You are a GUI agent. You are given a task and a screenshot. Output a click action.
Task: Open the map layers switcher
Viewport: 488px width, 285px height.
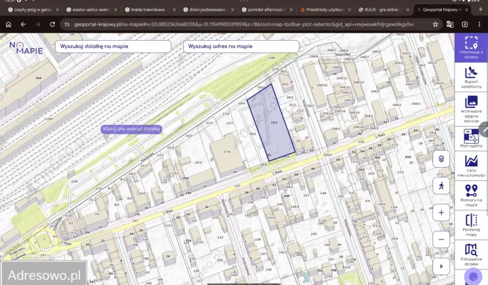tap(441, 159)
